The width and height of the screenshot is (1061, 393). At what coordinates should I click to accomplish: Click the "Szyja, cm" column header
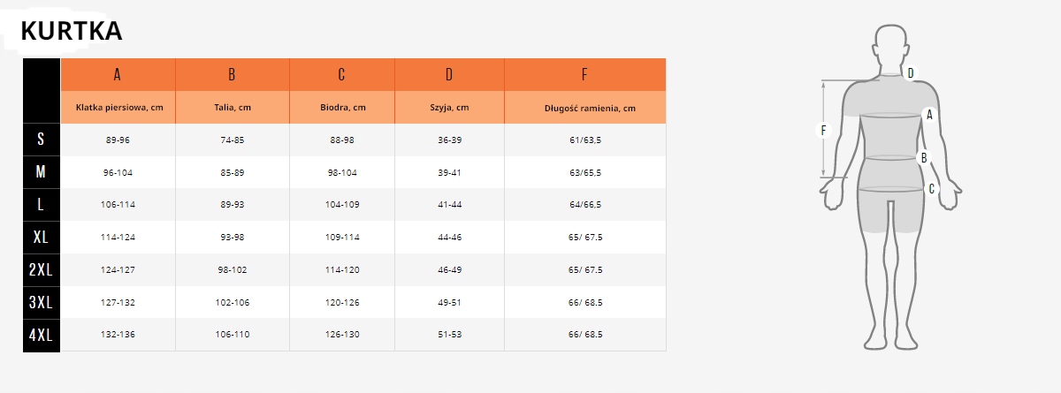[x=449, y=108]
